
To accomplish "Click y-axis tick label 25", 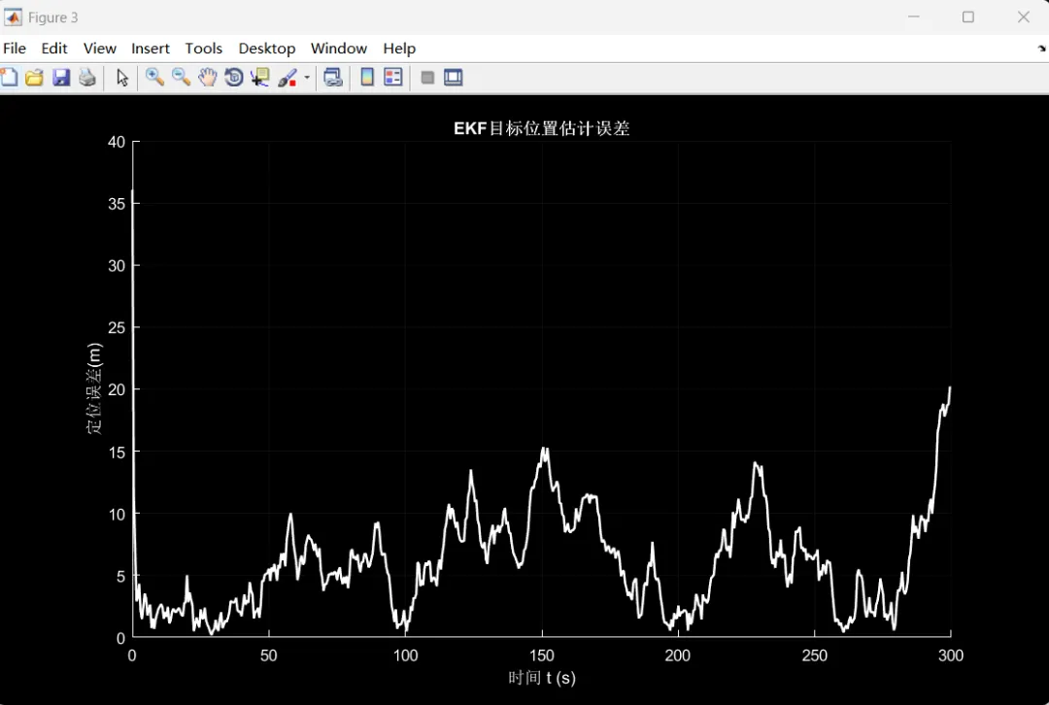I will (117, 328).
